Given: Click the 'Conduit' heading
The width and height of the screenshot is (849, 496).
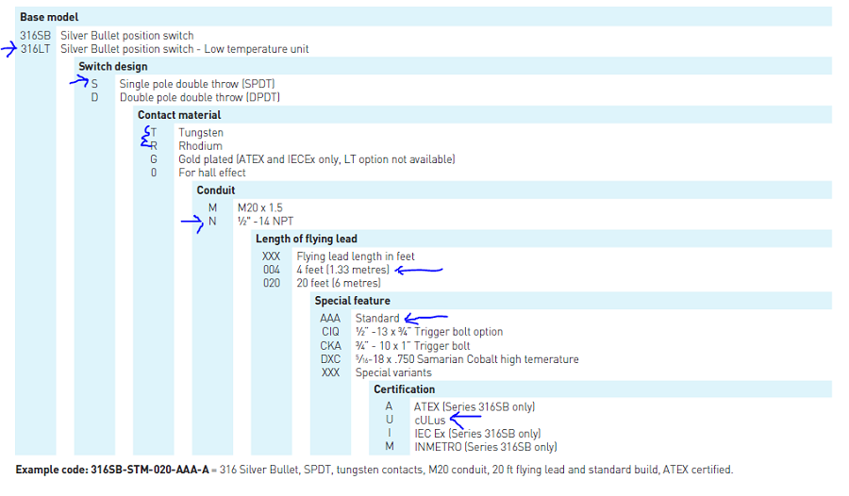Looking at the screenshot, I should [216, 190].
